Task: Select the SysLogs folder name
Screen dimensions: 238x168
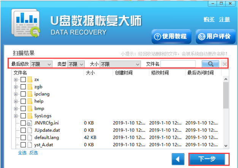Action: coord(43,116)
